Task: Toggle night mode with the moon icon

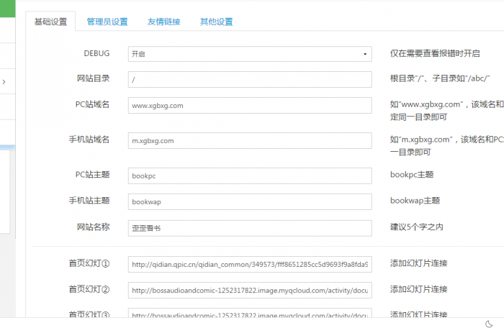Action: pos(489,323)
